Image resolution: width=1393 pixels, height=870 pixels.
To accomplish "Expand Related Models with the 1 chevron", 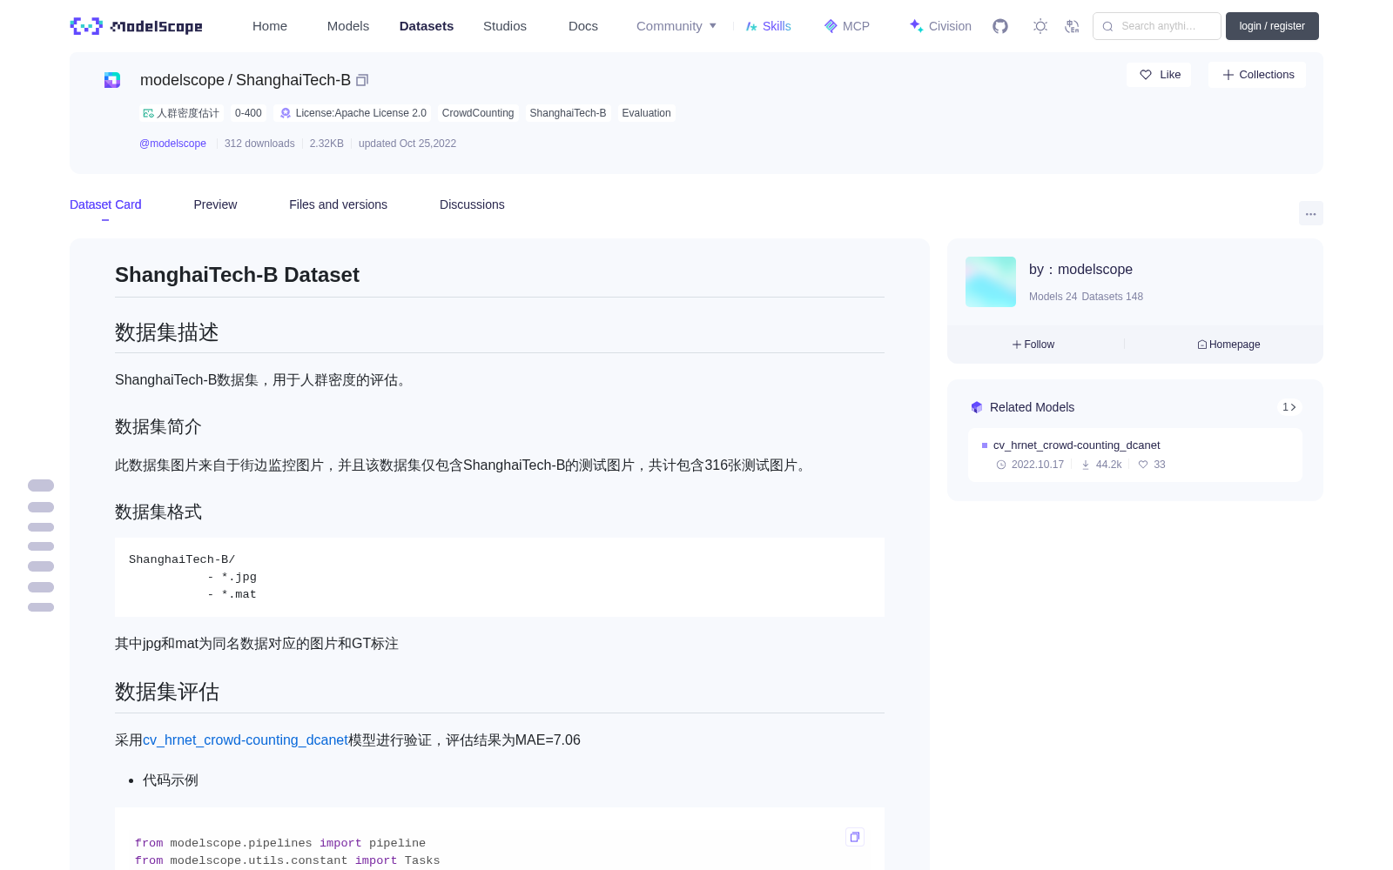I will 1289,407.
